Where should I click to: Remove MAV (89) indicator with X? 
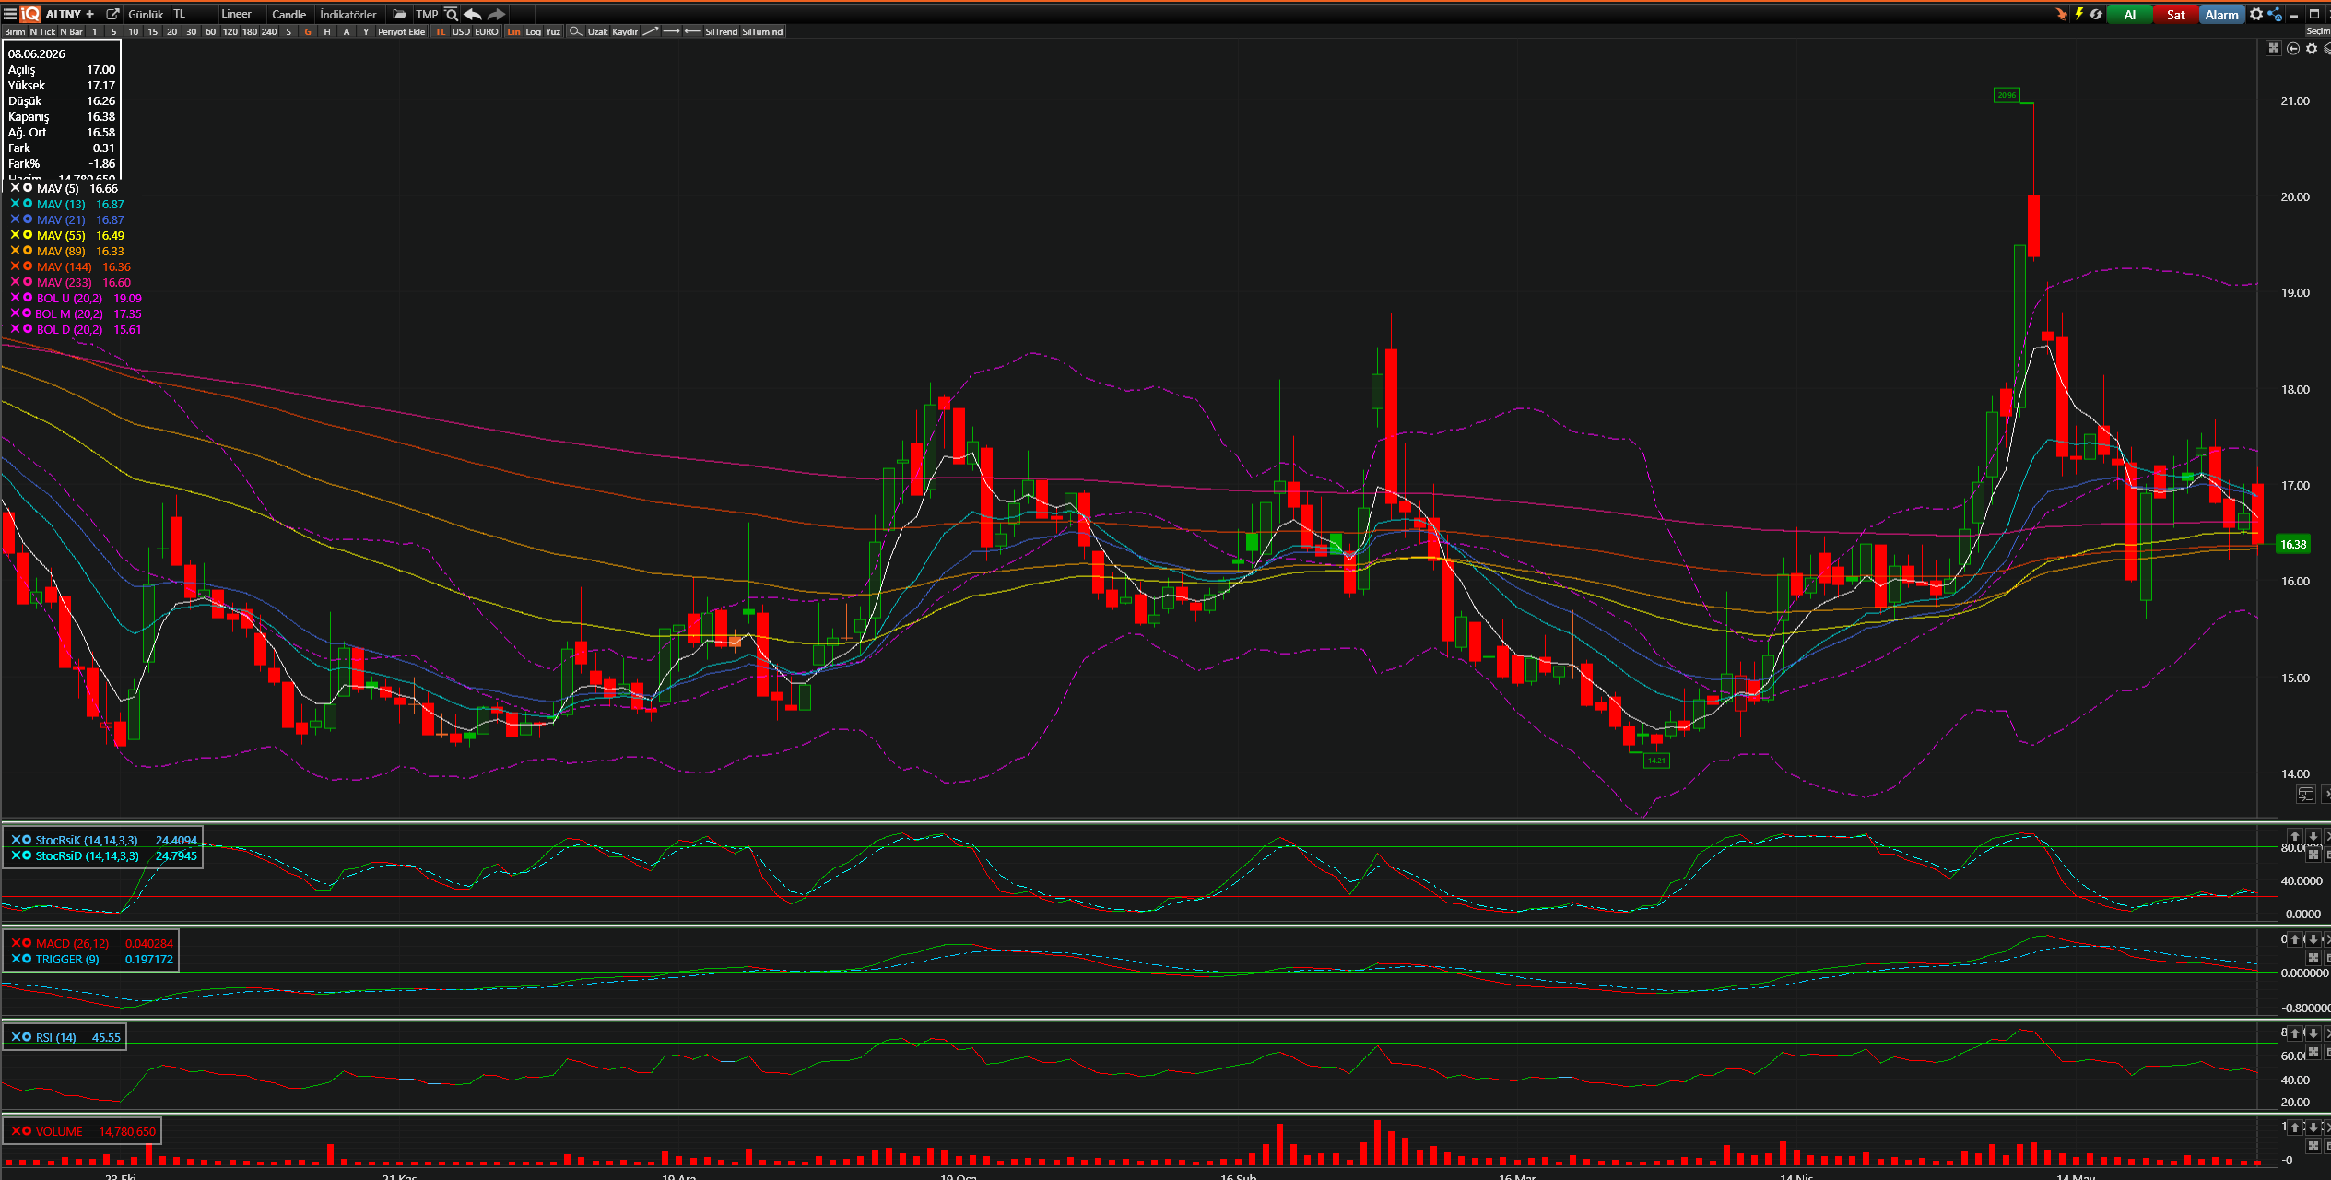click(15, 250)
